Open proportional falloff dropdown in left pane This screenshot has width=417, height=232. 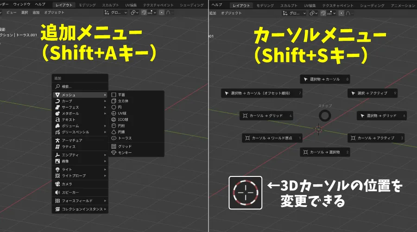coord(169,13)
